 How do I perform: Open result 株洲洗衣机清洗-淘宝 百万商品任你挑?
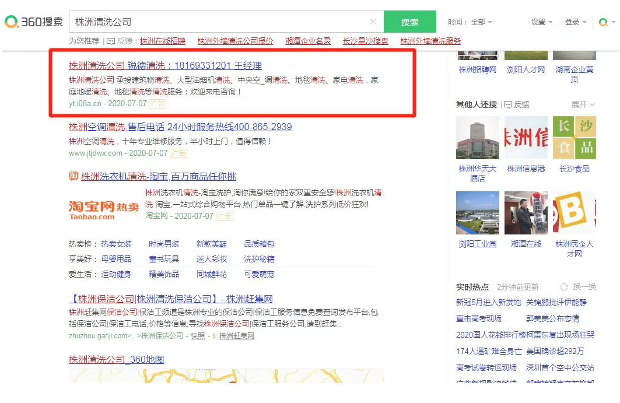click(x=159, y=176)
